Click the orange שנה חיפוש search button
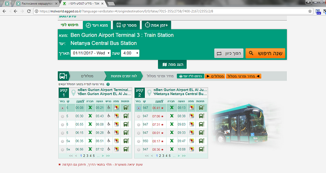 pos(265,53)
